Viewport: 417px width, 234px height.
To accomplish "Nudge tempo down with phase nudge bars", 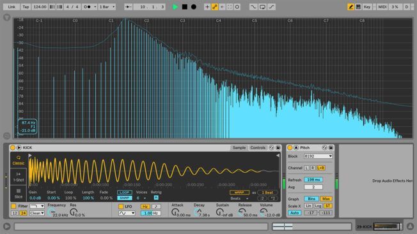I will (52, 7).
